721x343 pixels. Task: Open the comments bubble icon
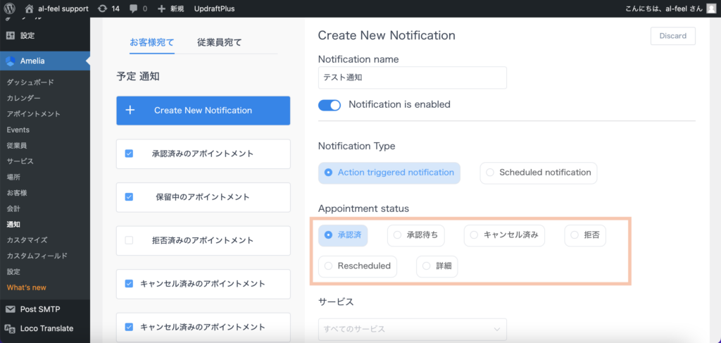pos(134,9)
